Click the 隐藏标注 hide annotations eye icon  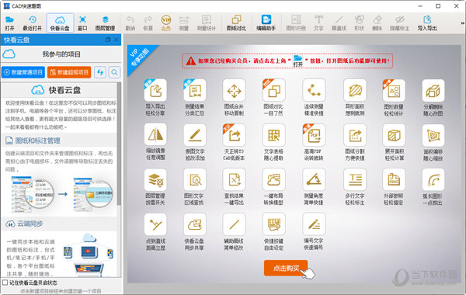pyautogui.click(x=399, y=23)
